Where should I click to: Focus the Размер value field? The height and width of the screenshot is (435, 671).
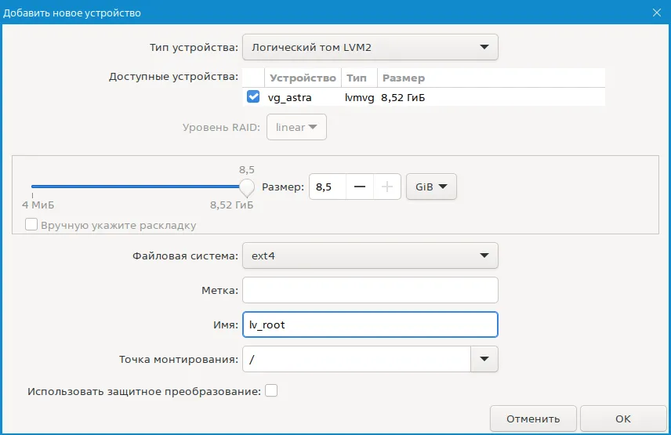[x=328, y=187]
